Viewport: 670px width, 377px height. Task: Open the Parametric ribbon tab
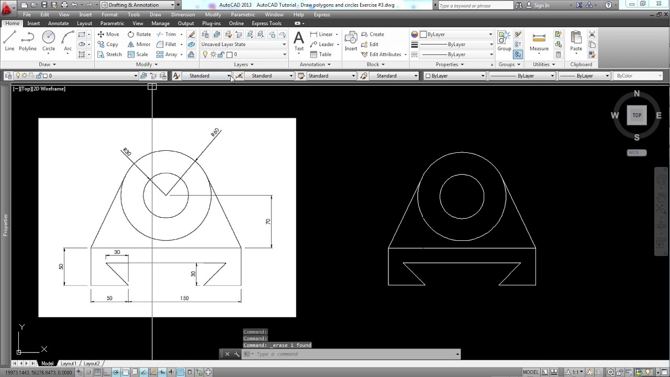click(112, 24)
